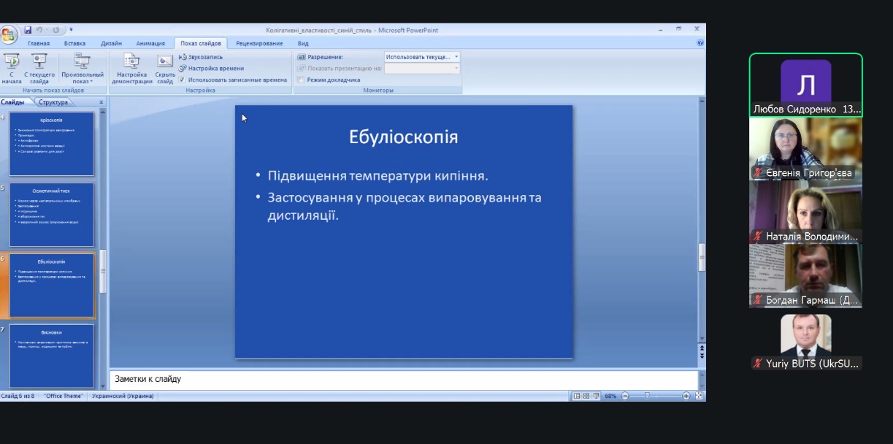The width and height of the screenshot is (893, 444).
Task: Enable Режим докладчика checkbox
Action: pos(300,80)
